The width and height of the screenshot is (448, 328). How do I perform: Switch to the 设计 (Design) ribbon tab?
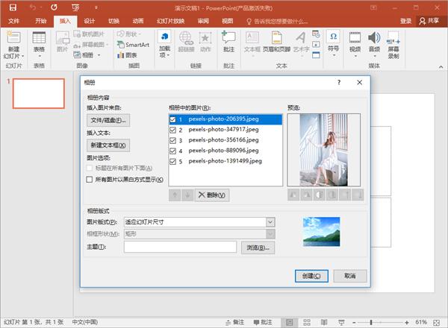(90, 22)
